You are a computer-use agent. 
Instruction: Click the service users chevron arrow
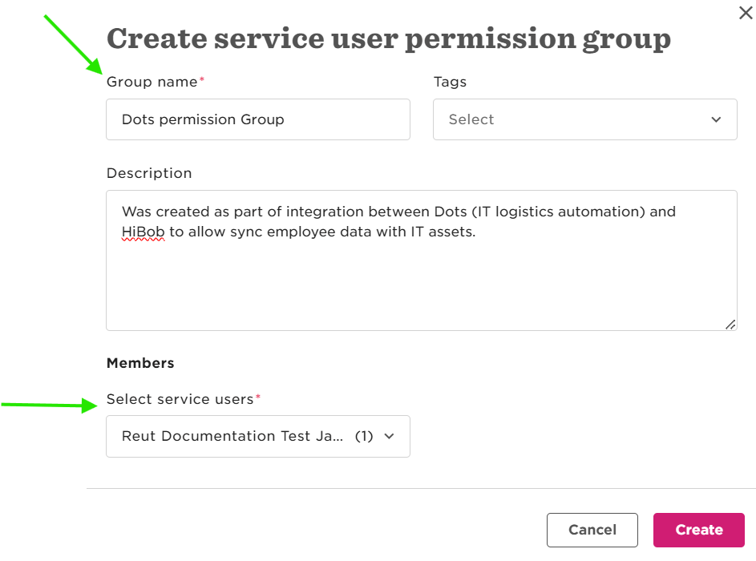tap(389, 436)
